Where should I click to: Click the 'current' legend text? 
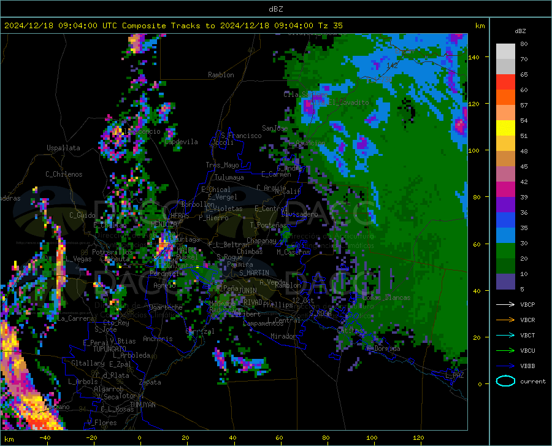pyautogui.click(x=533, y=381)
